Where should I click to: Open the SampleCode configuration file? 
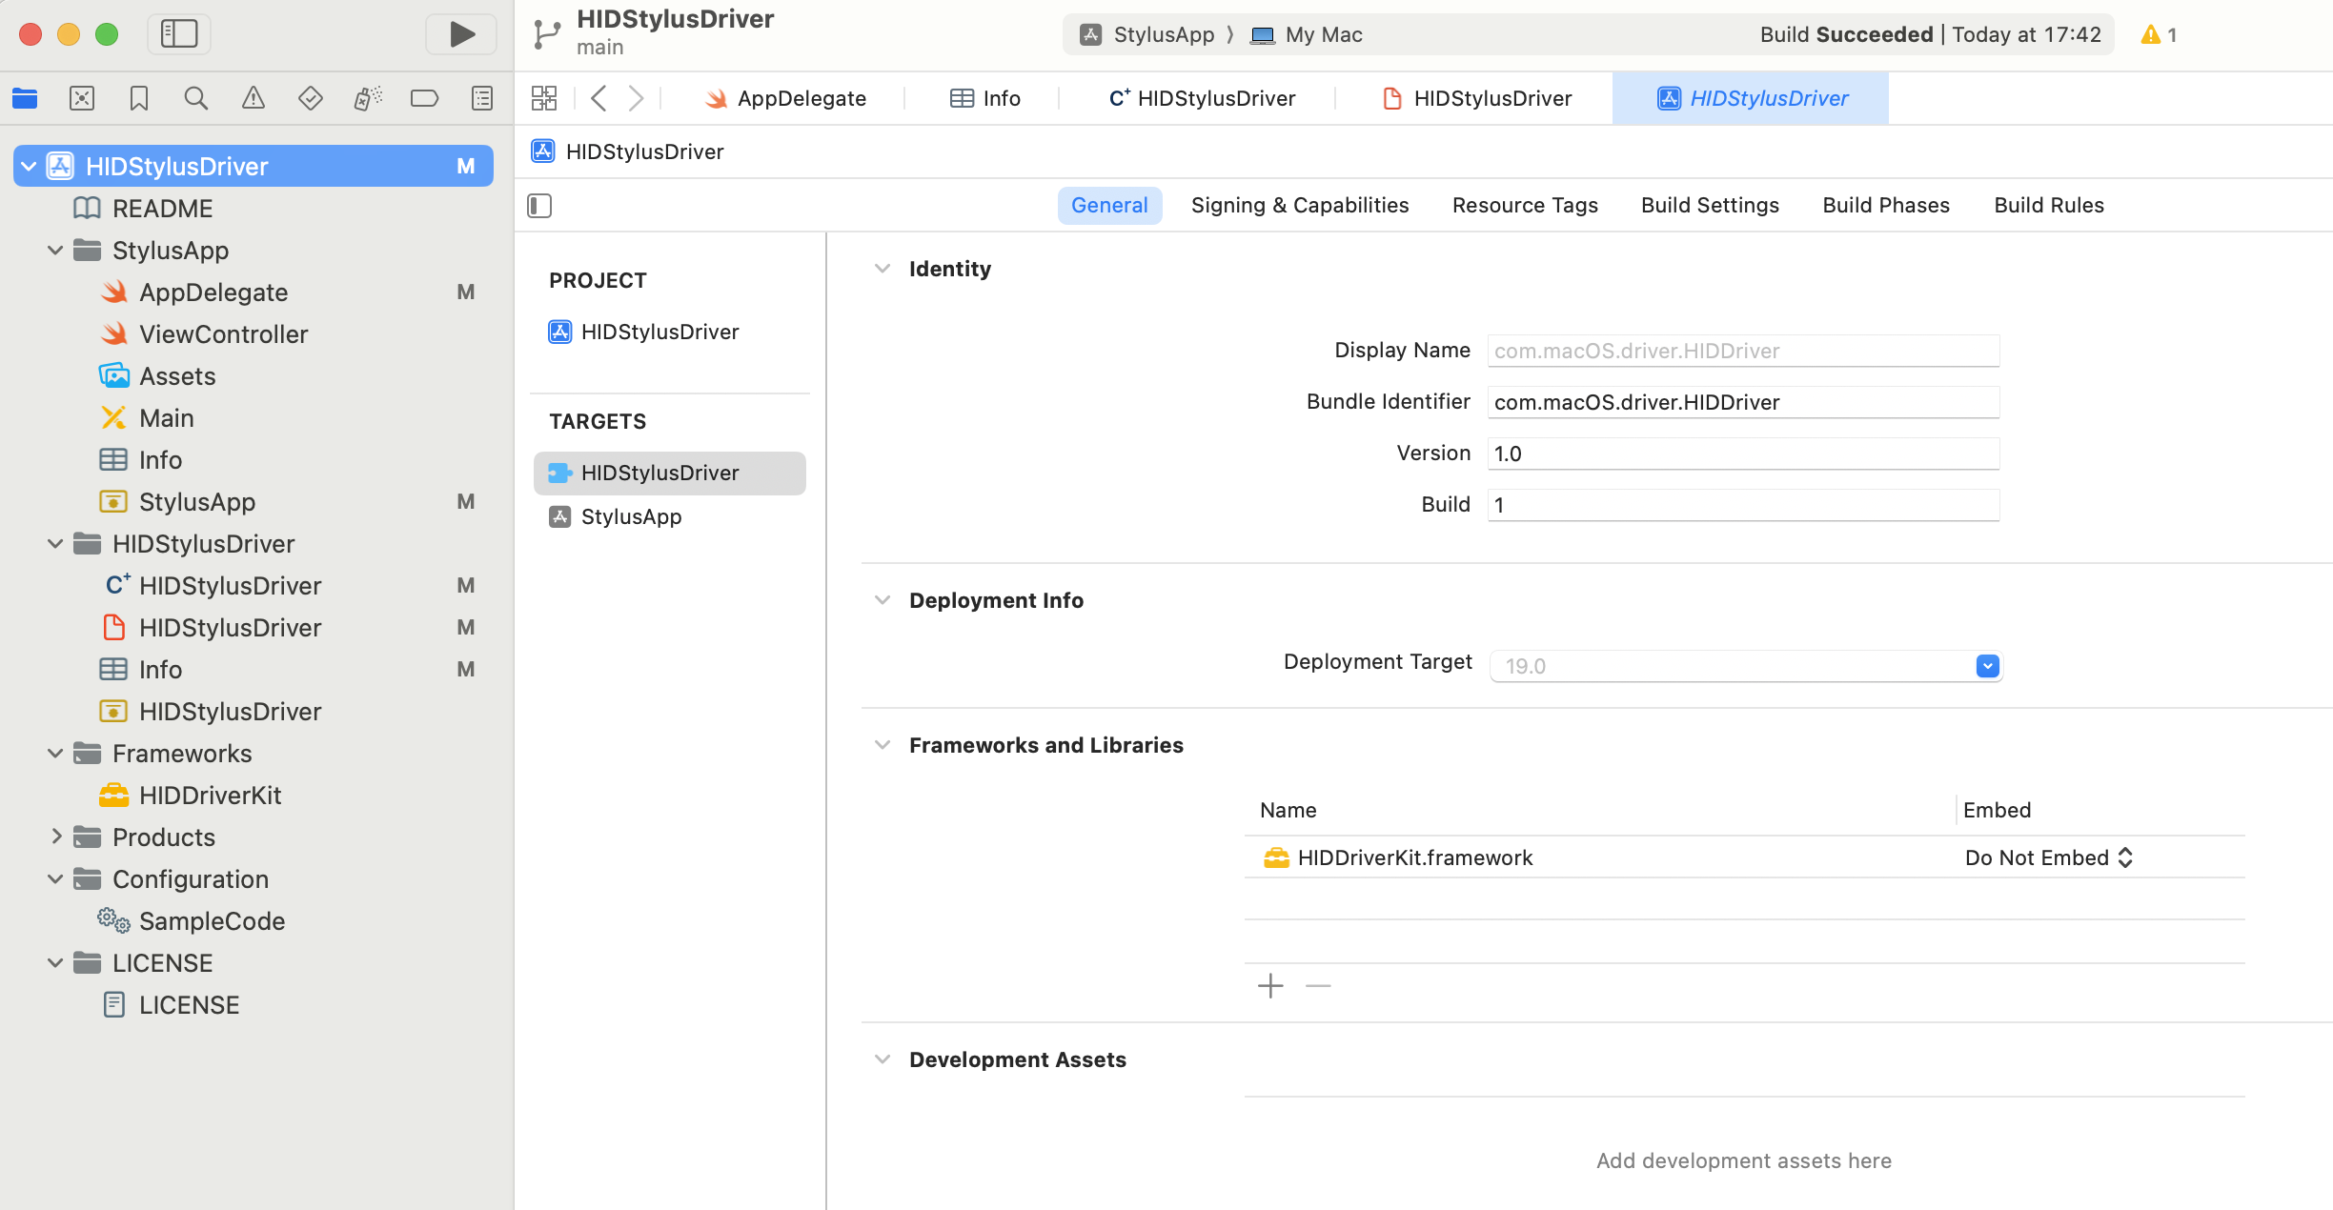[x=212, y=921]
